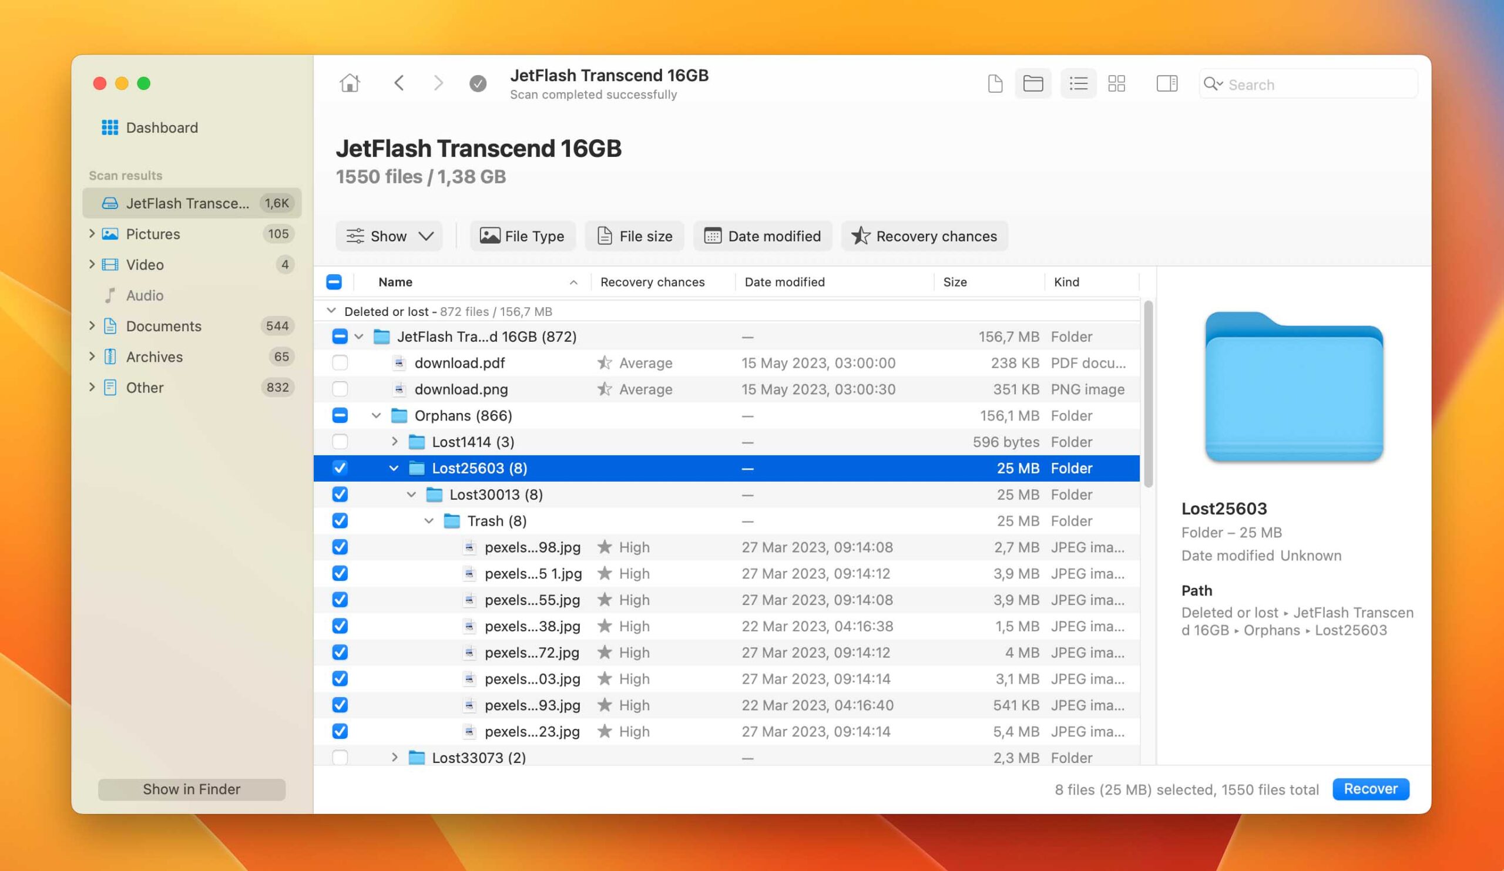Select the download.png file row
Screen dimensions: 1504x871
pyautogui.click(x=726, y=389)
